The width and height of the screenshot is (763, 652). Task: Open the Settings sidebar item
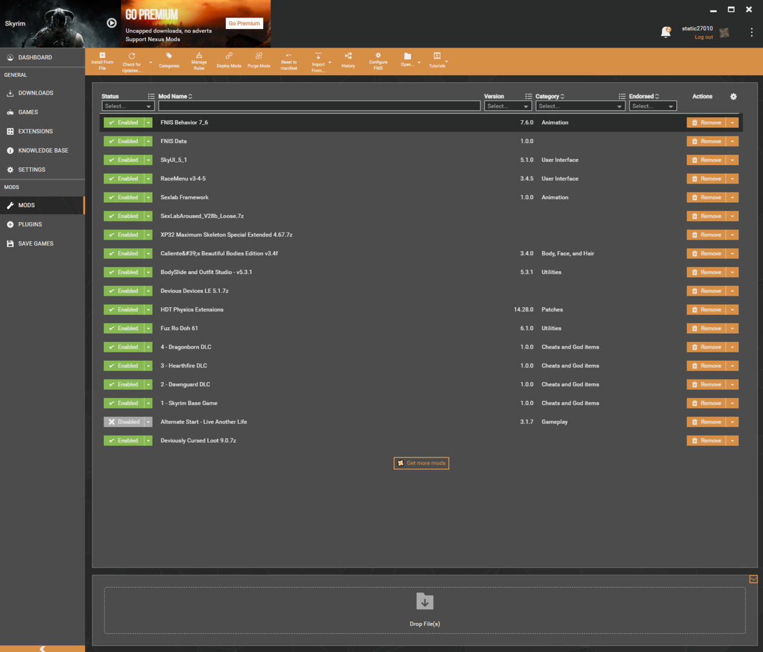point(42,170)
